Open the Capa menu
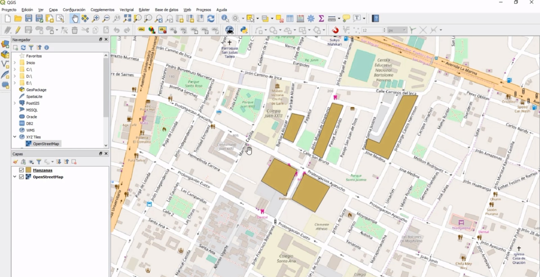 point(53,10)
